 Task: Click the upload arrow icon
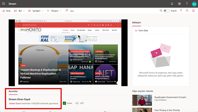[x=181, y=11]
